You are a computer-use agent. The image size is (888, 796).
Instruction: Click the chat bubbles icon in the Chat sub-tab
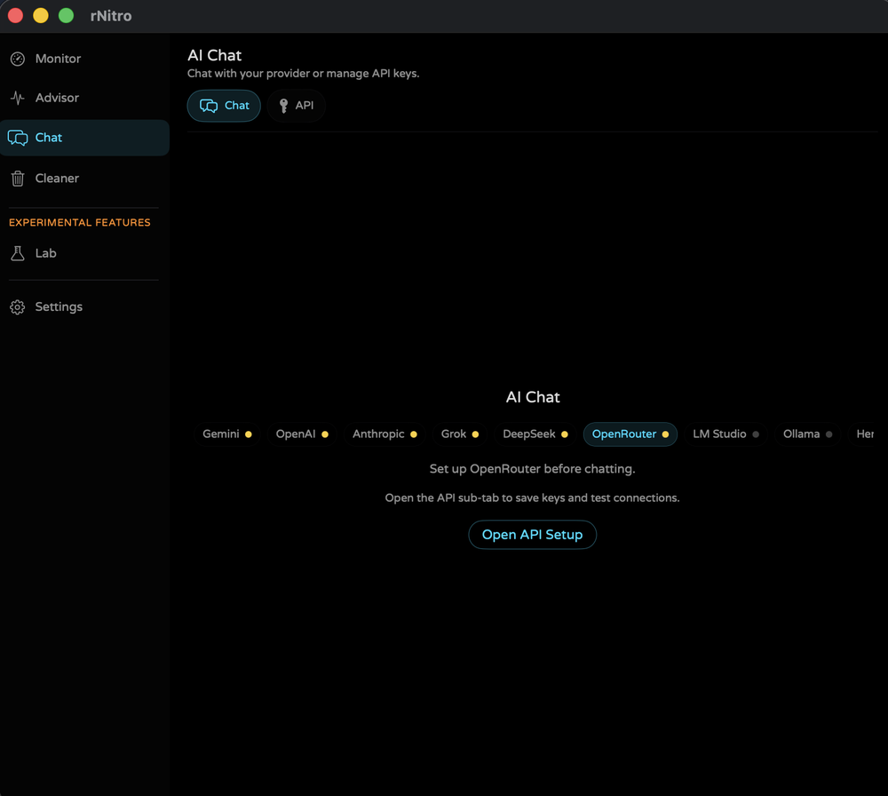(x=209, y=106)
